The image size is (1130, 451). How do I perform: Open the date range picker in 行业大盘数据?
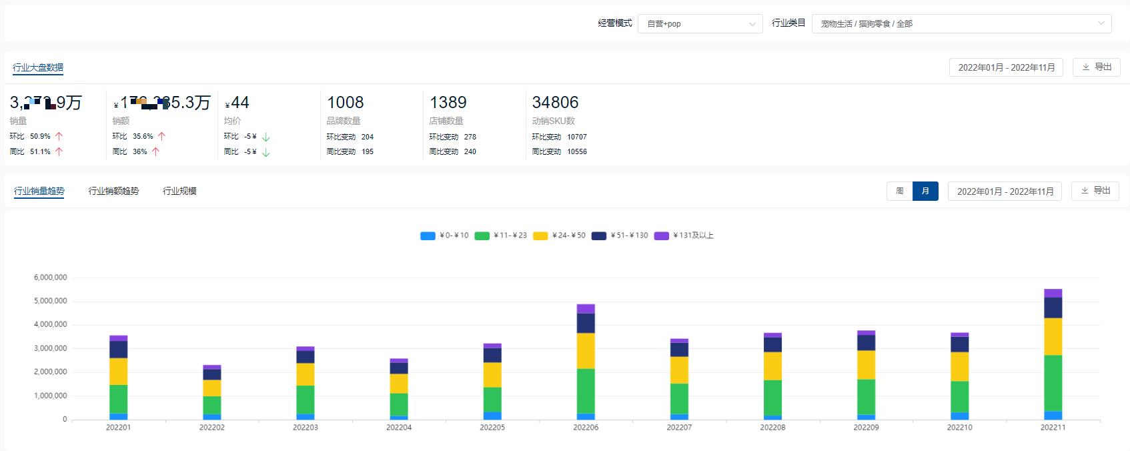[x=1007, y=67]
